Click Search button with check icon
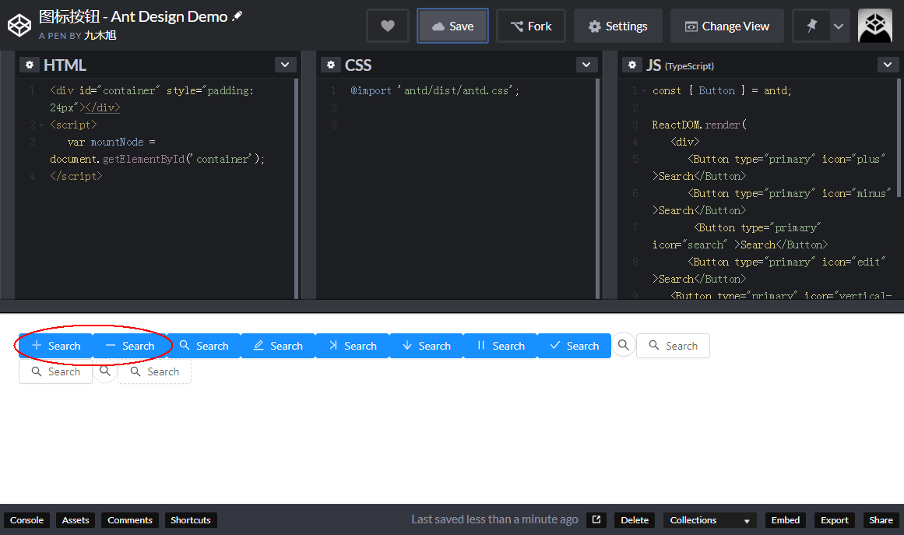The height and width of the screenshot is (535, 904). (x=574, y=346)
